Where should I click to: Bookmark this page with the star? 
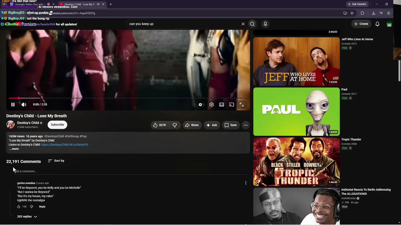(x=352, y=13)
